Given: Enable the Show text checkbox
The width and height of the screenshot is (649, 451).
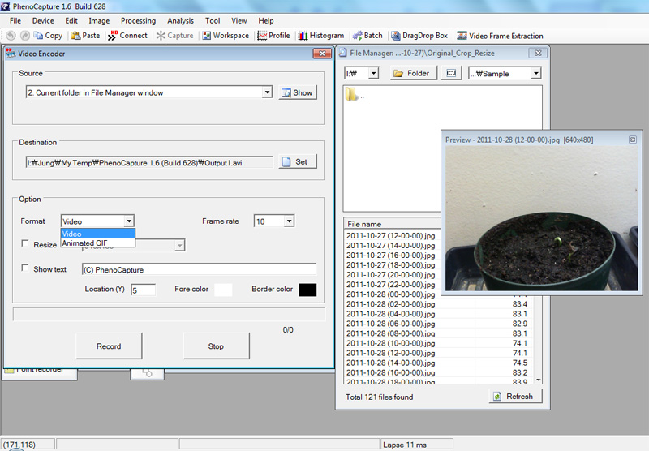Looking at the screenshot, I should click(26, 268).
